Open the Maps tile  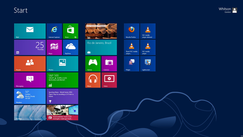pyautogui.click(x=54, y=47)
